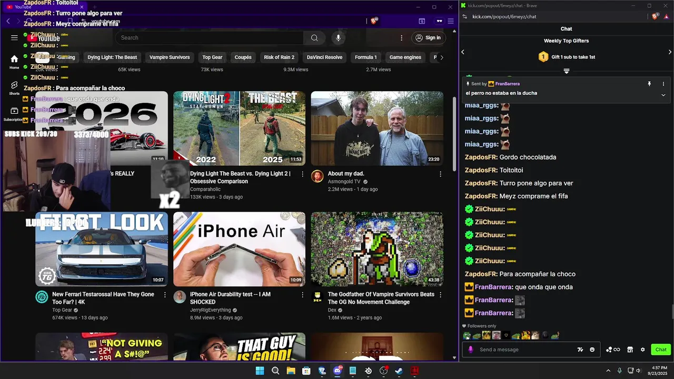This screenshot has height=379, width=674.
Task: Select the Vampire Survivors topic chip
Action: click(170, 57)
